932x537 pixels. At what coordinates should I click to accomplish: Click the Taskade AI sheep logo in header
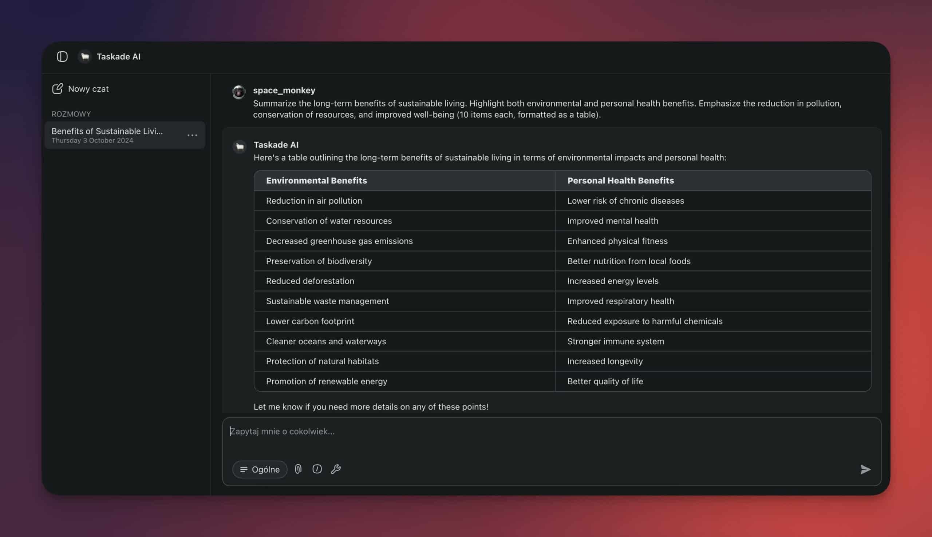[x=85, y=56]
